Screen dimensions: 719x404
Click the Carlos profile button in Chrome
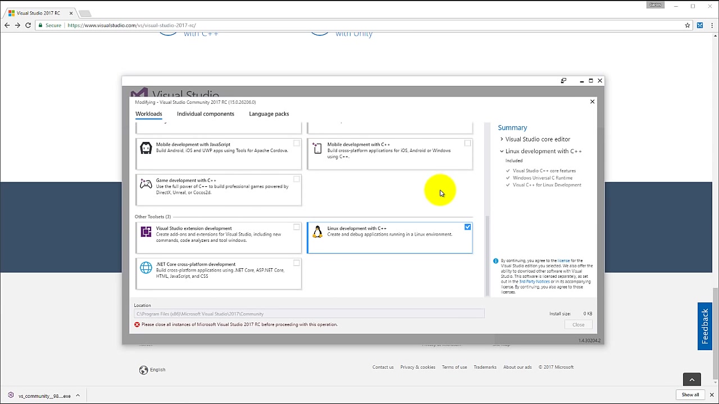click(x=656, y=5)
